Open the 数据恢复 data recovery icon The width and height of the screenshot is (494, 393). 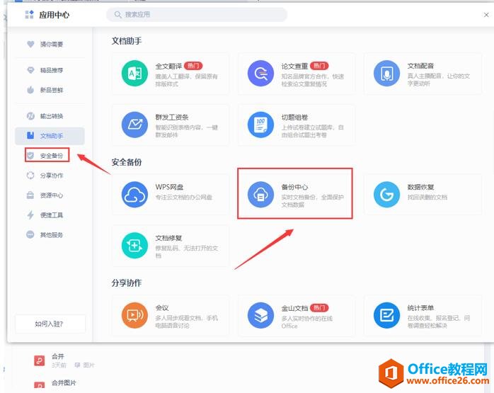point(386,195)
